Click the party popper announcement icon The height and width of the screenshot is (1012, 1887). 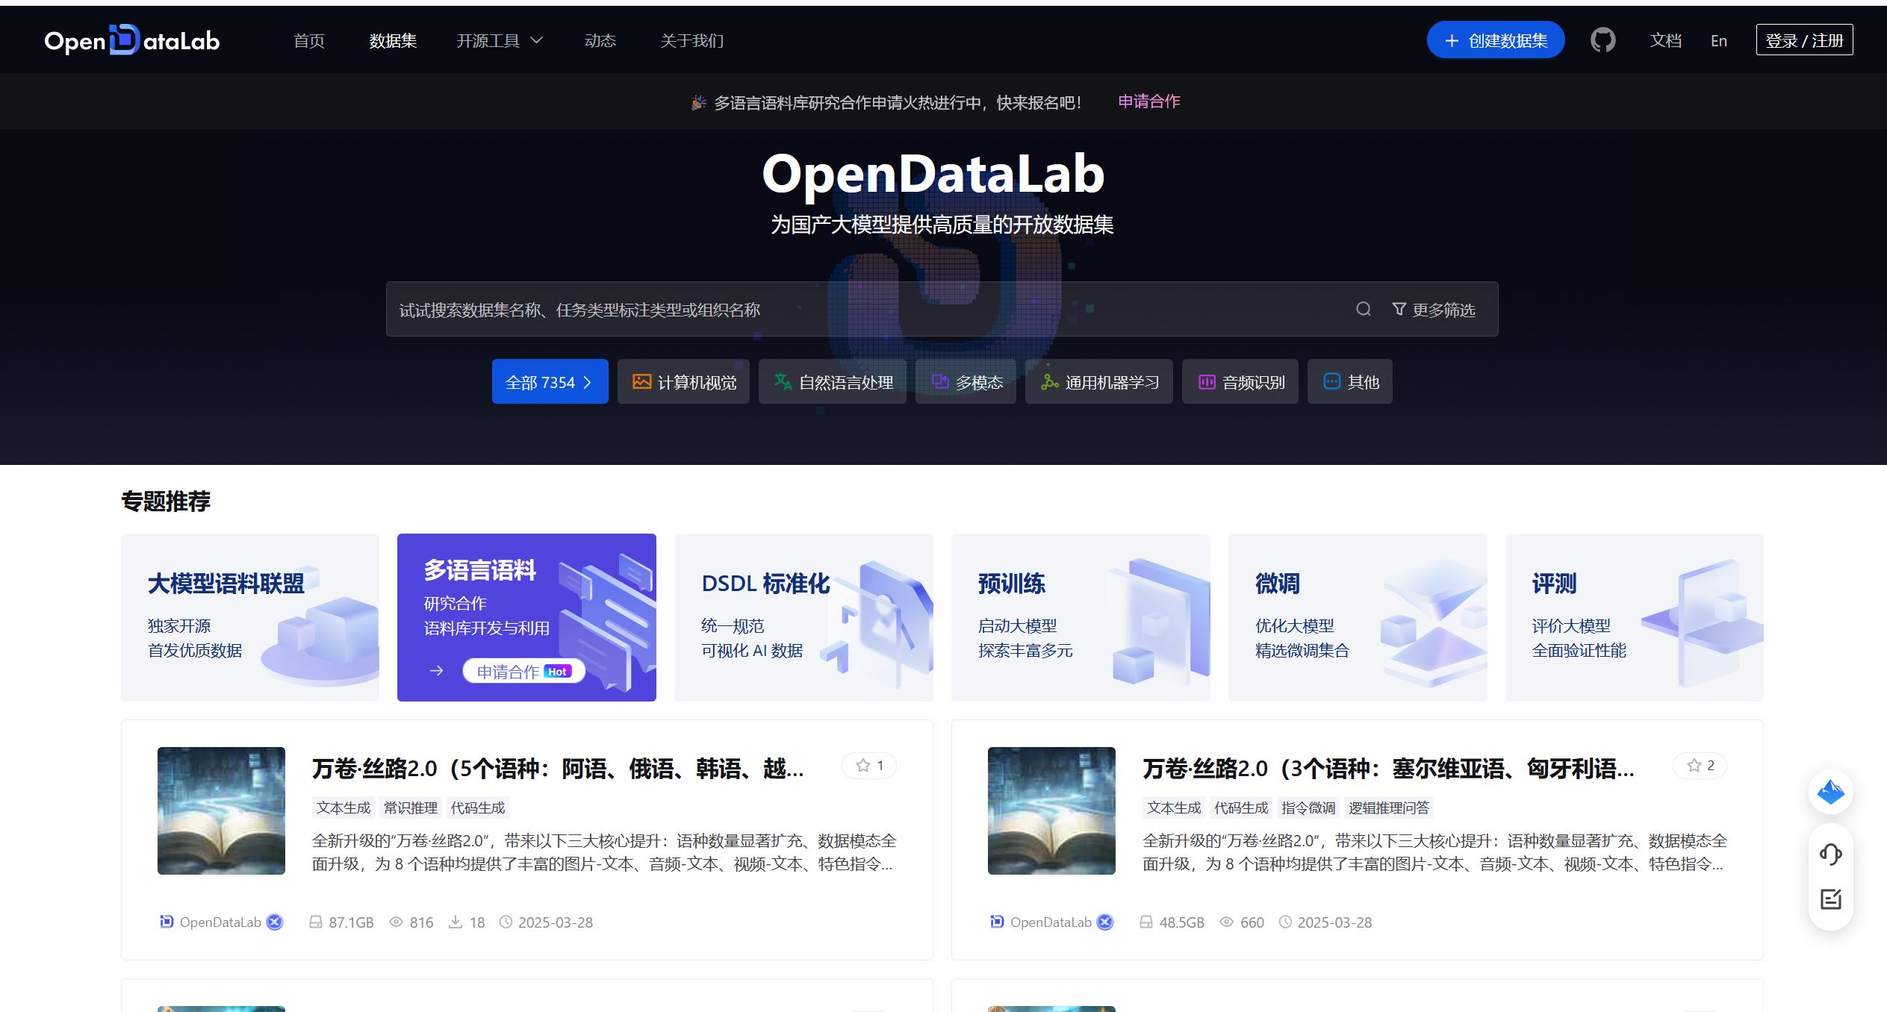point(698,102)
